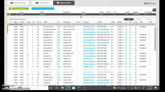The width and height of the screenshot is (165, 92).
Task: Sort by the Pickup column header
Action: click(x=22, y=22)
